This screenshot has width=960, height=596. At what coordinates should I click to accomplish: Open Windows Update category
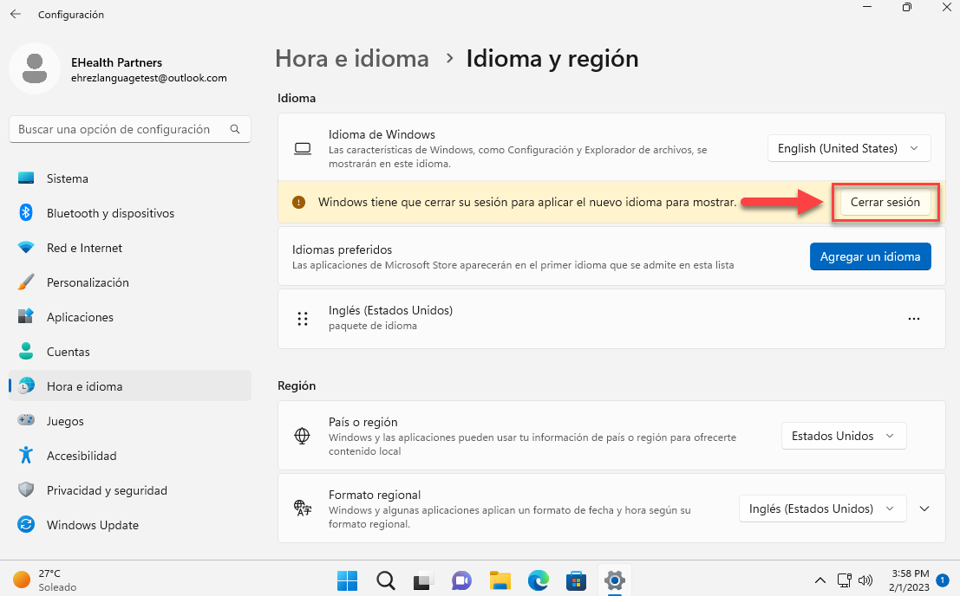click(x=130, y=524)
